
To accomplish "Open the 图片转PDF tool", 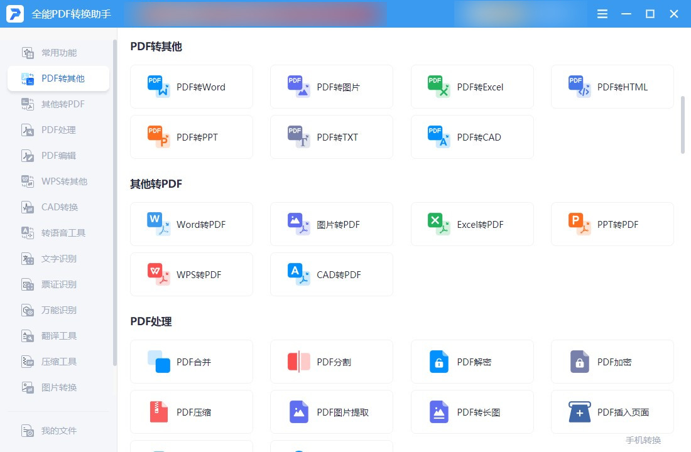I will click(x=332, y=224).
